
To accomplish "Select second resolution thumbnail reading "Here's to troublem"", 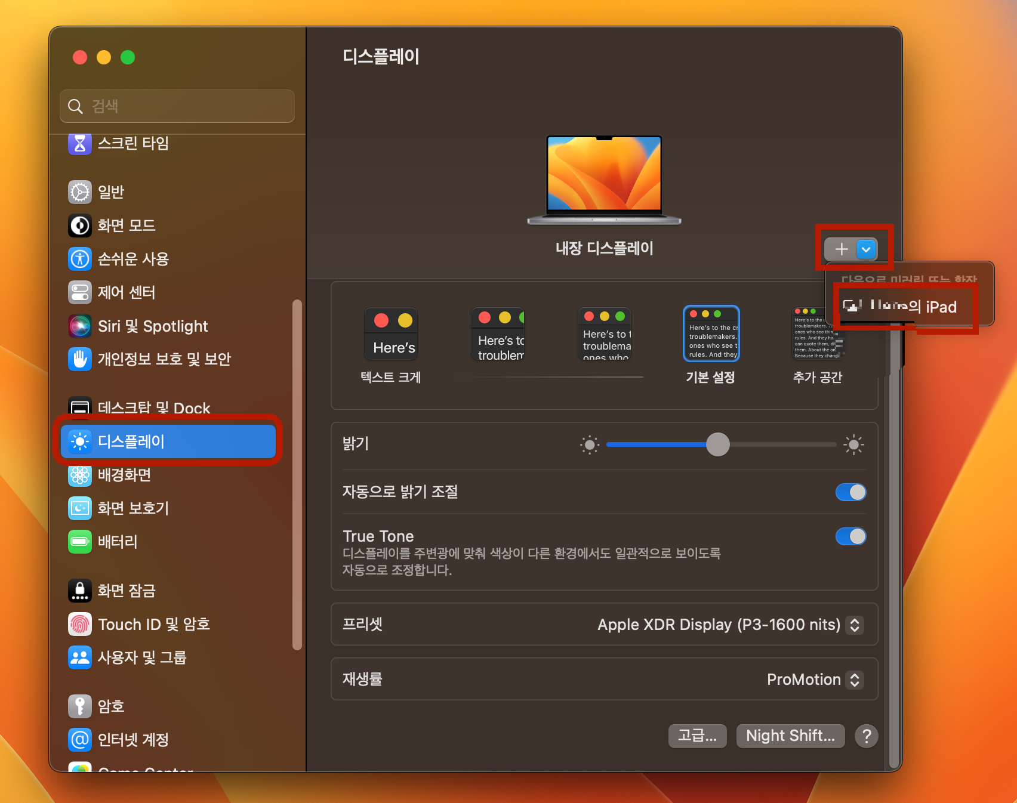I will [498, 333].
